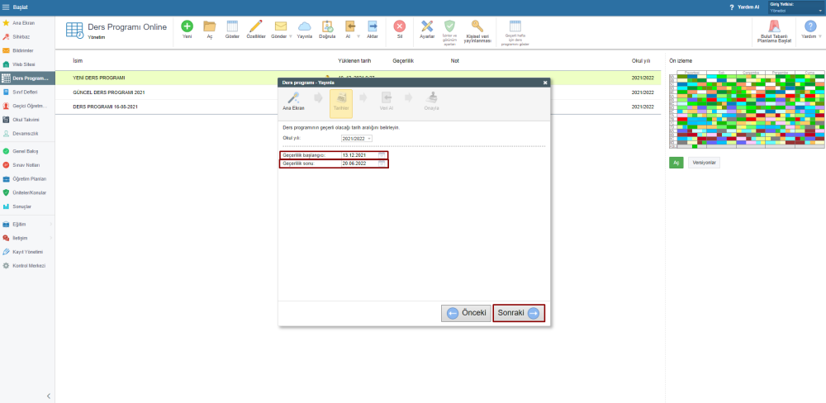Click the Sonraki button
This screenshot has height=403, width=826.
(519, 313)
